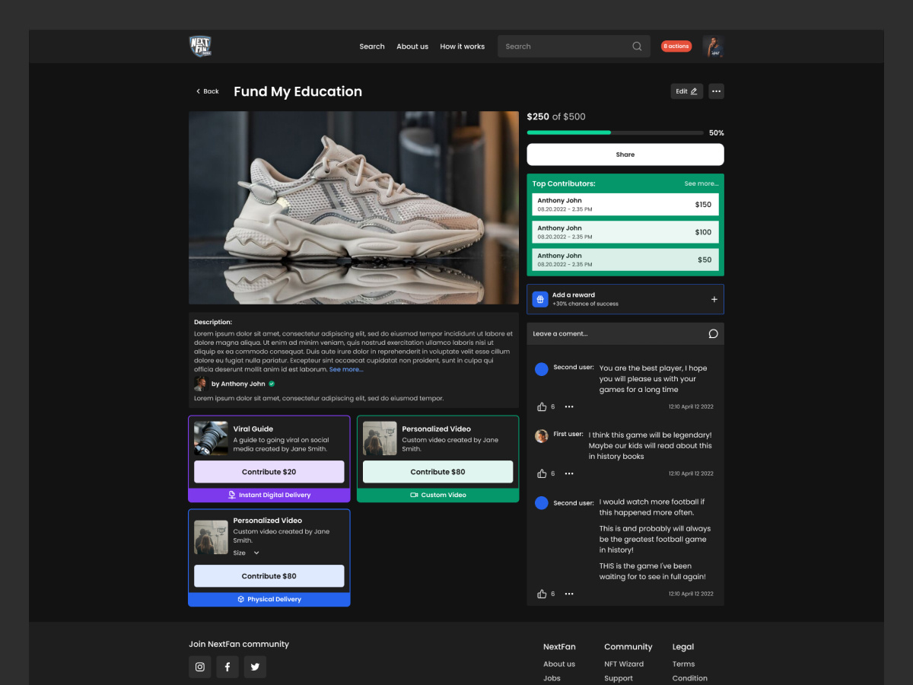The width and height of the screenshot is (913, 685).
Task: Click the Share button
Action: pyautogui.click(x=625, y=155)
